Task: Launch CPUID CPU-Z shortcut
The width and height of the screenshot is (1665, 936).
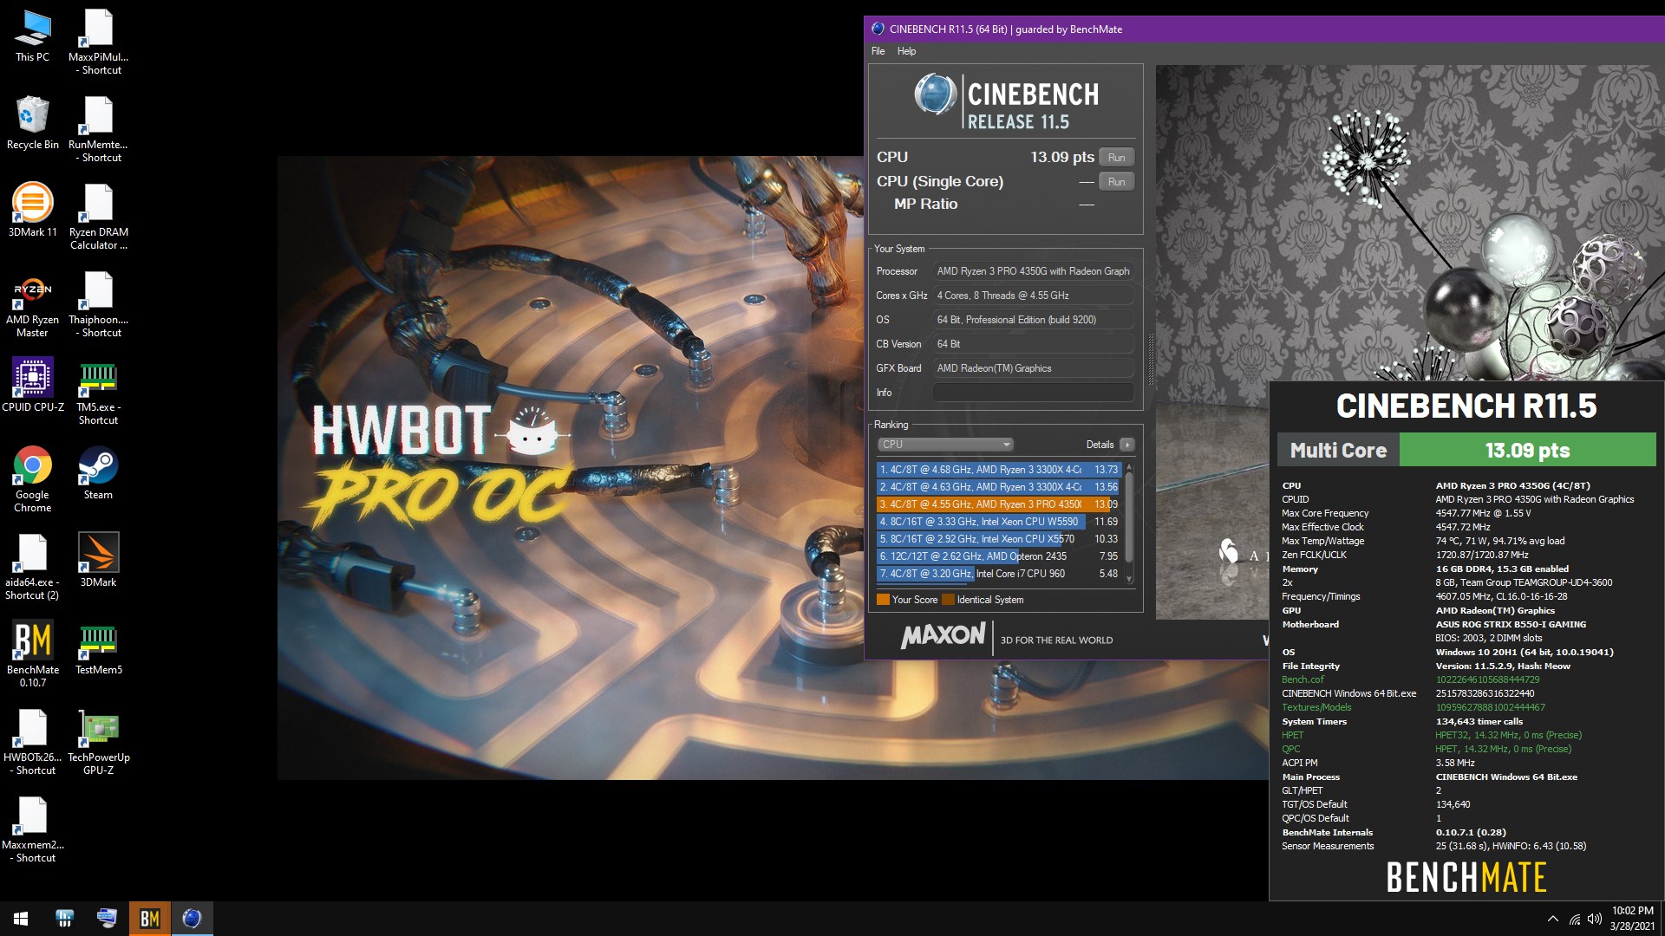Action: [x=32, y=385]
